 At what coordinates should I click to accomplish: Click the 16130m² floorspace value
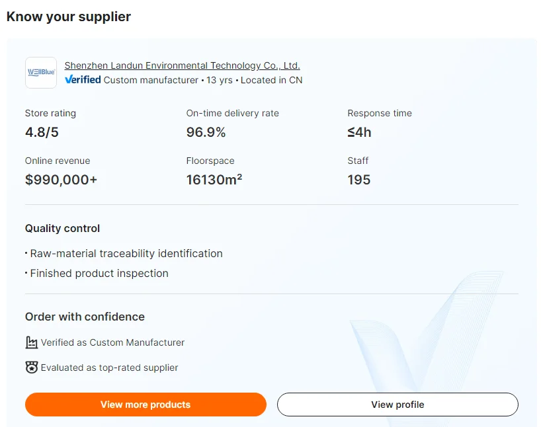pos(214,180)
